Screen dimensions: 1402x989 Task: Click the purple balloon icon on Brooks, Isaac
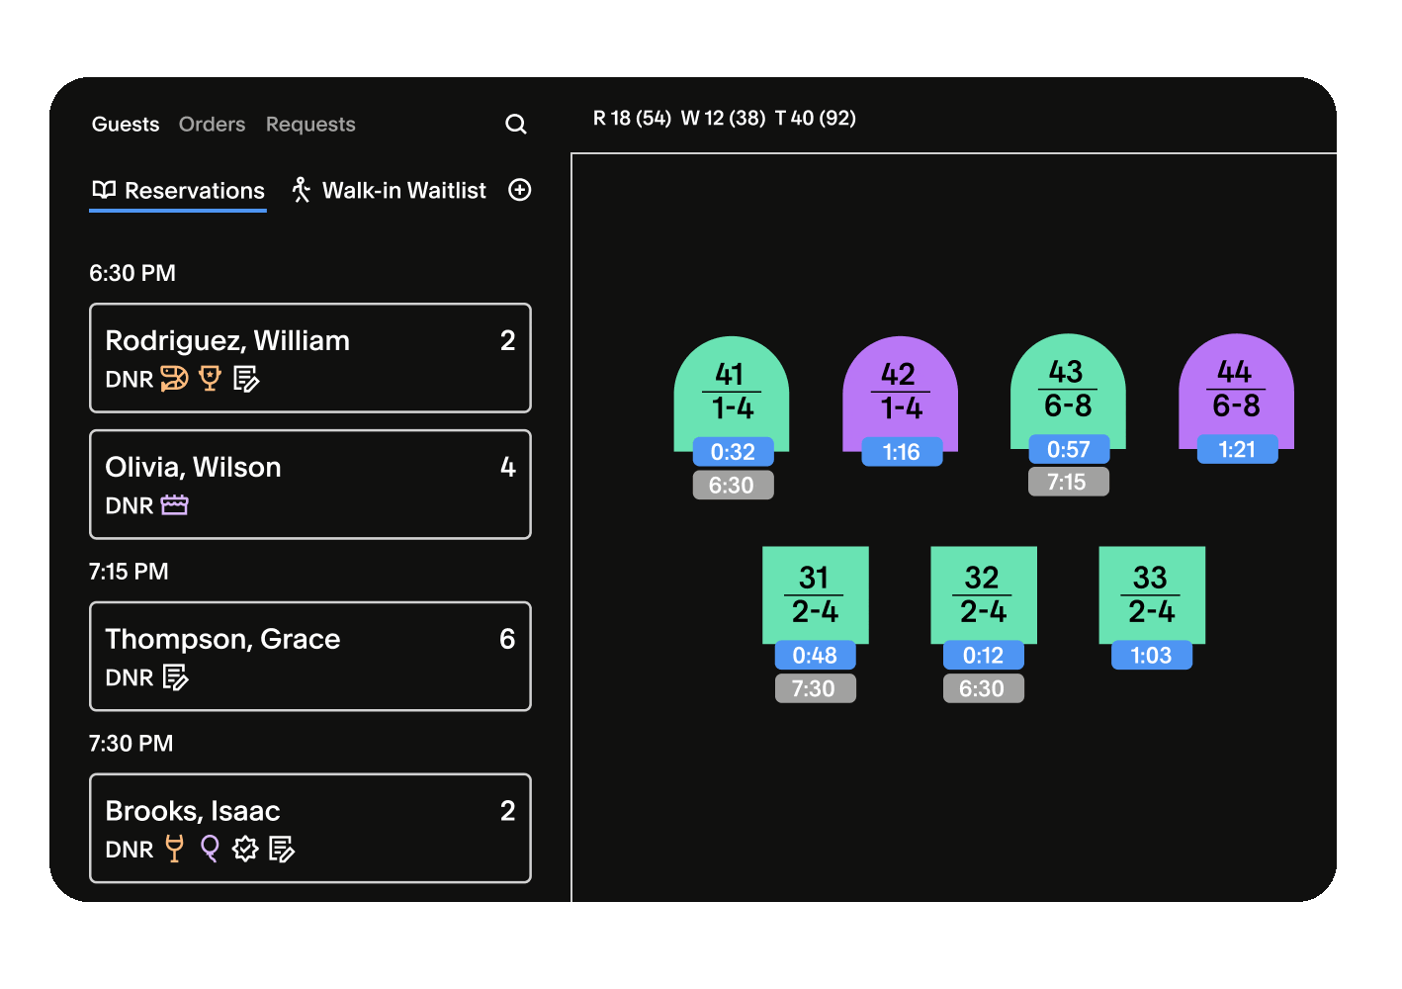pyautogui.click(x=210, y=849)
